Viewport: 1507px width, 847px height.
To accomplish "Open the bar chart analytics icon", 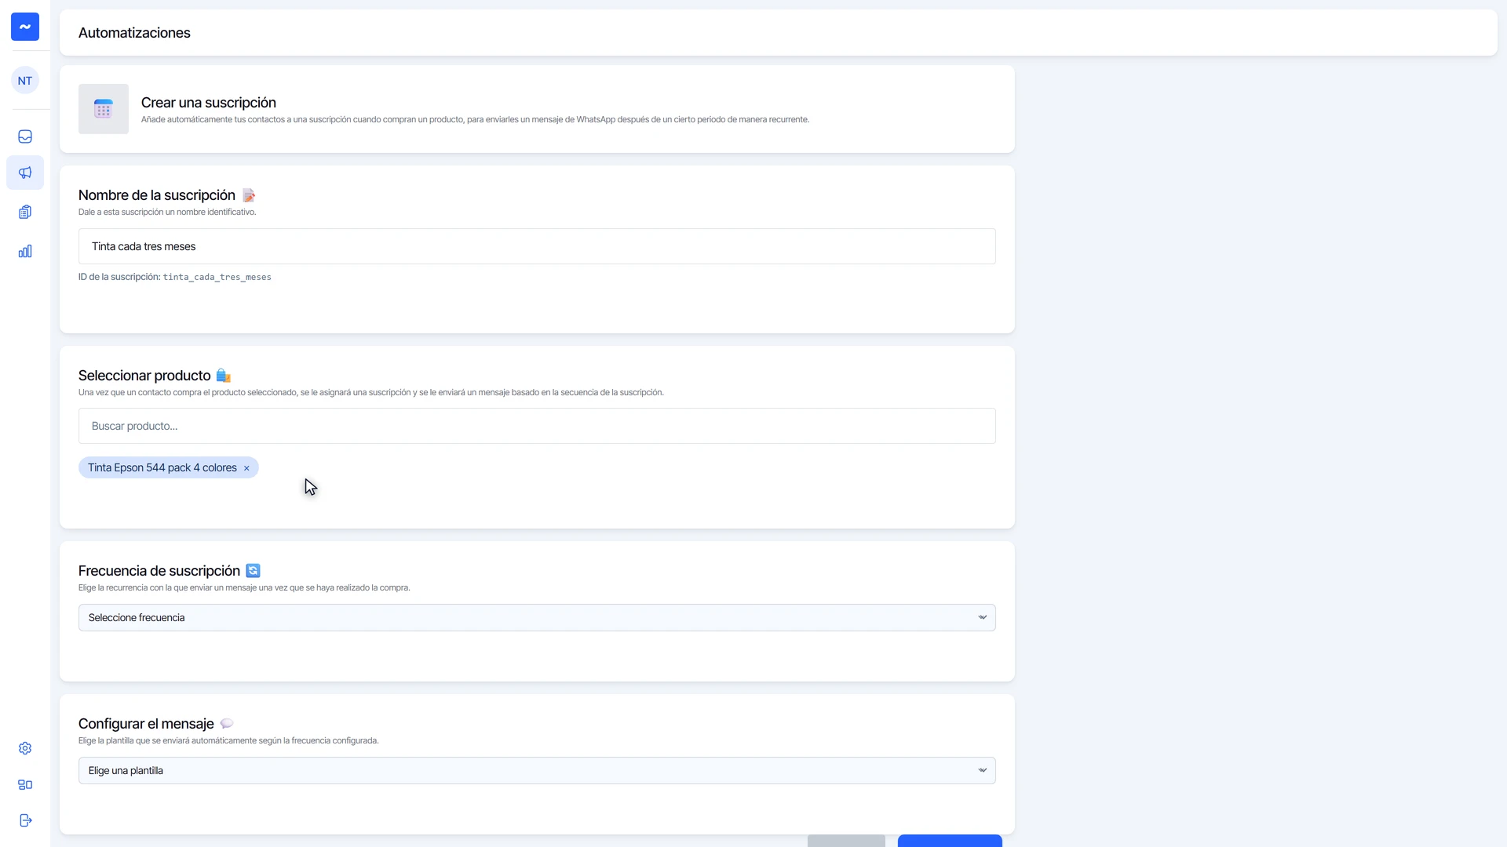I will tap(25, 251).
